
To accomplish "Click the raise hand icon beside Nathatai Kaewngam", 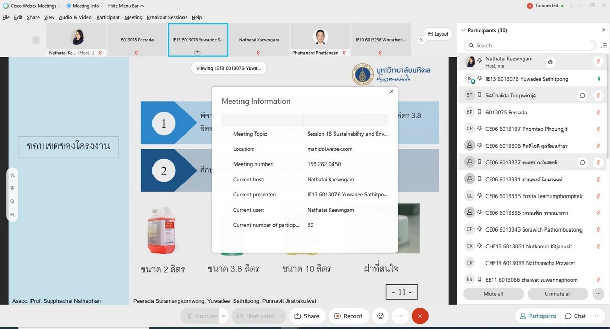I will (x=550, y=62).
